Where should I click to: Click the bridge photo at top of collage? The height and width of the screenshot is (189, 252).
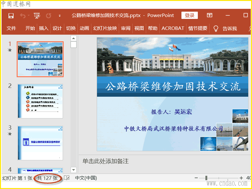tap(240, 116)
